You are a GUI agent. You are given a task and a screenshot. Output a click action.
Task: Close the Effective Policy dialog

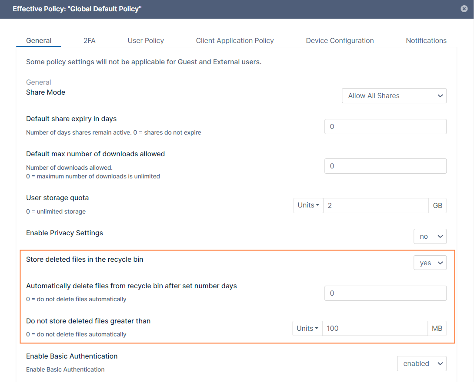pos(464,9)
